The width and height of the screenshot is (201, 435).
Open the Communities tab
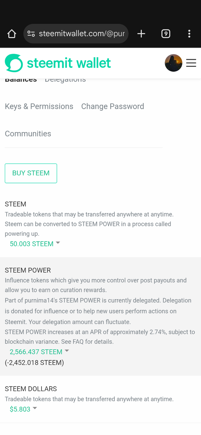28,134
